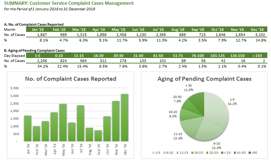The image size is (271, 160).
Task: Select the 'Aging of Pending Complaint Cases' chart title
Action: pos(204,79)
